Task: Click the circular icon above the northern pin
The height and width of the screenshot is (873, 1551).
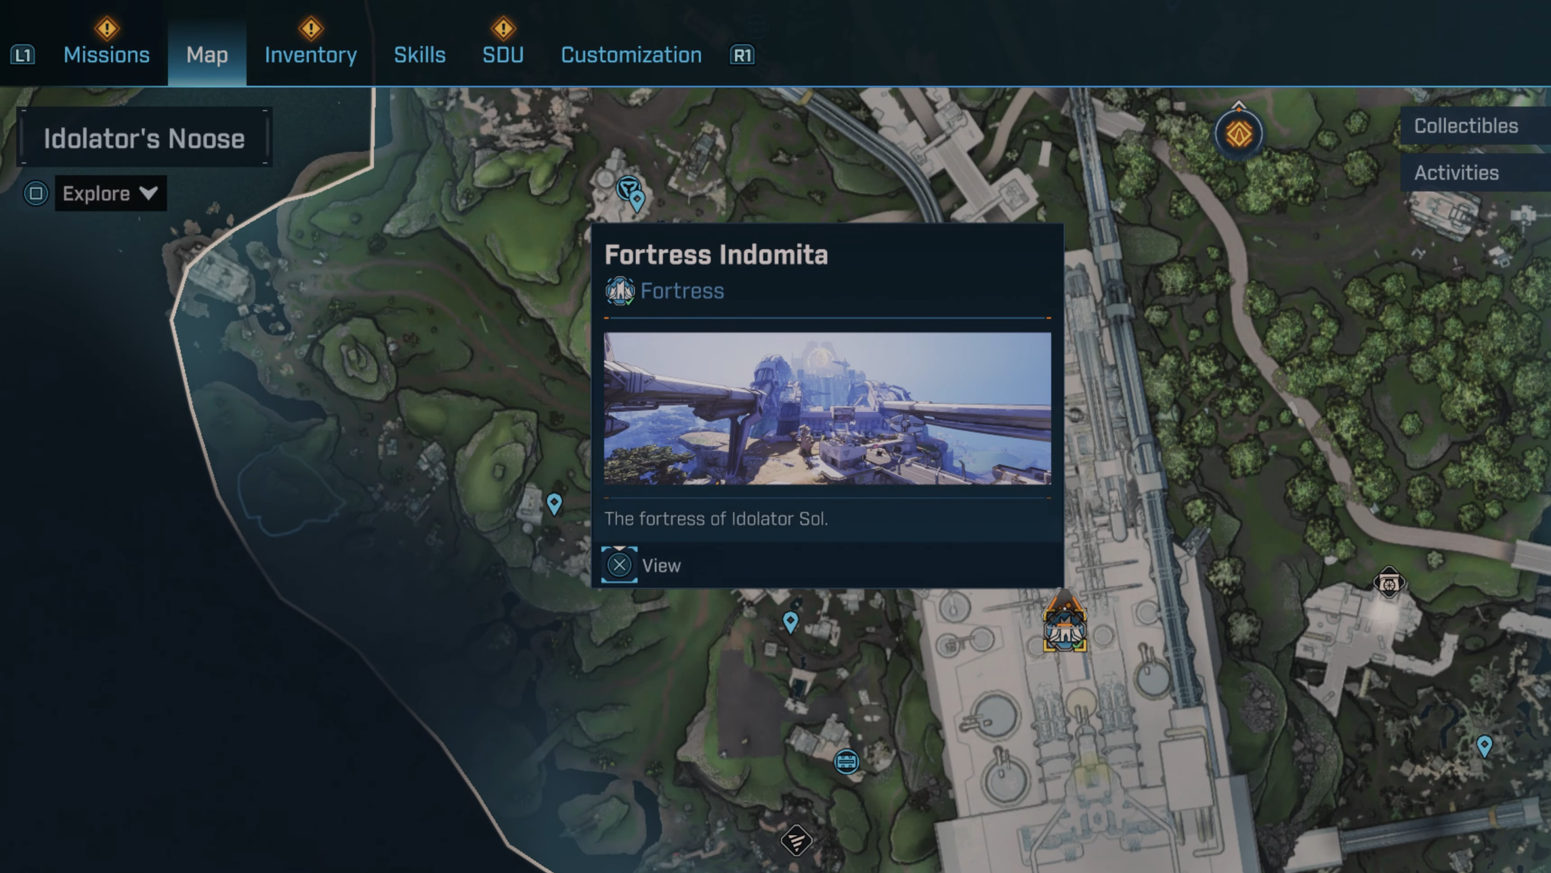Action: click(x=628, y=186)
